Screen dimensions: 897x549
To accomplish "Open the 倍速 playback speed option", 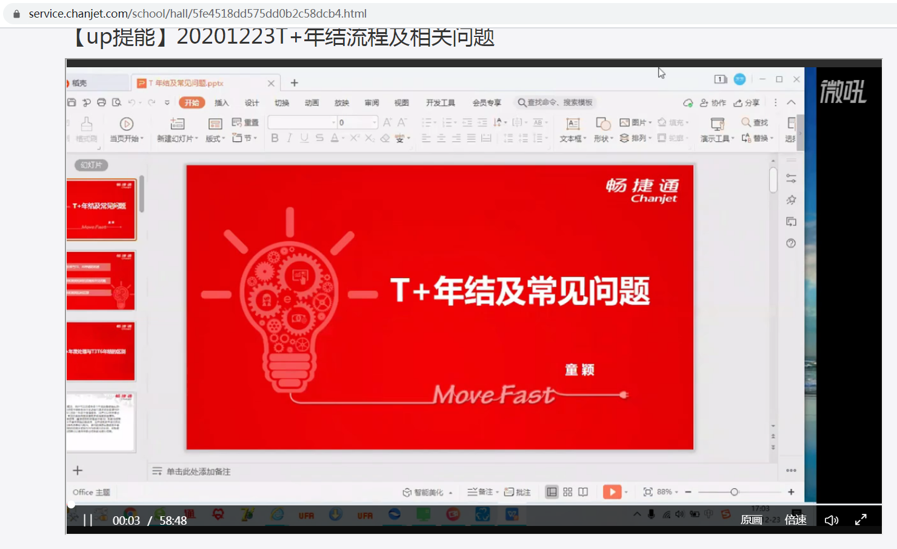I will (795, 520).
